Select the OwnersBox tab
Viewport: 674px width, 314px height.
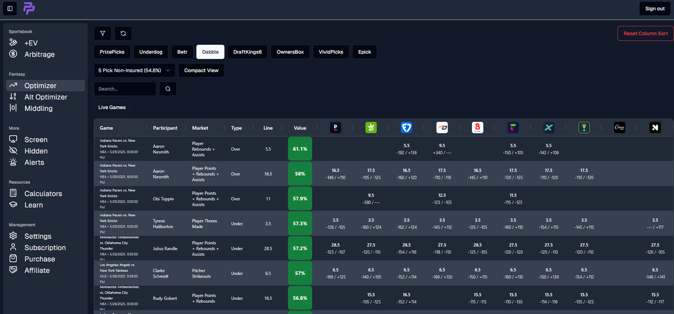tap(290, 52)
